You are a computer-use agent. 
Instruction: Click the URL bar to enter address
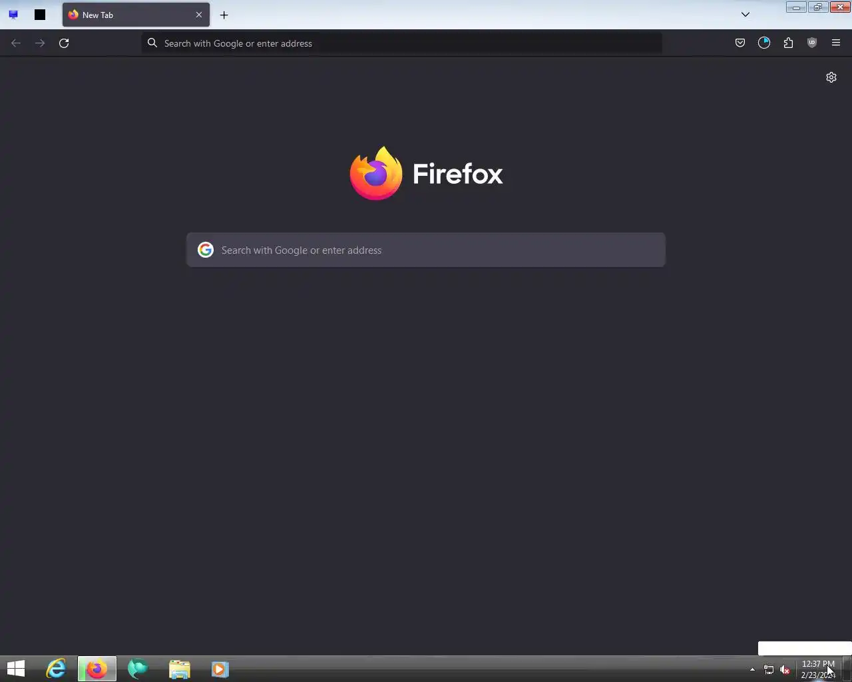coord(402,43)
